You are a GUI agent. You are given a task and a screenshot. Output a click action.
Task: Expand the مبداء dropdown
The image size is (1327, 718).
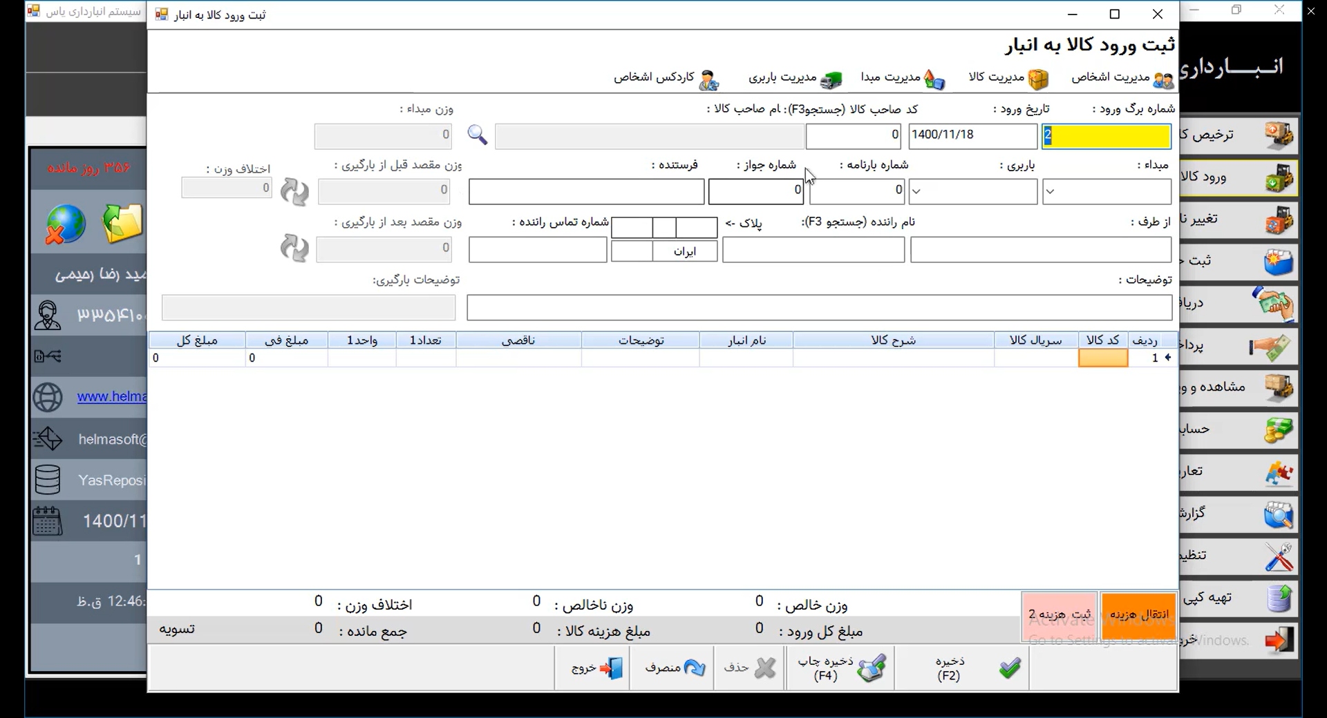click(1050, 192)
